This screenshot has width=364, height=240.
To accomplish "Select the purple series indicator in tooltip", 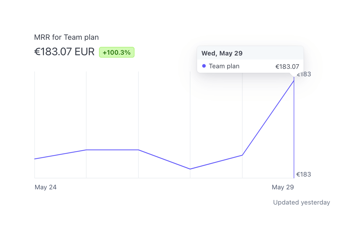I will [x=204, y=66].
